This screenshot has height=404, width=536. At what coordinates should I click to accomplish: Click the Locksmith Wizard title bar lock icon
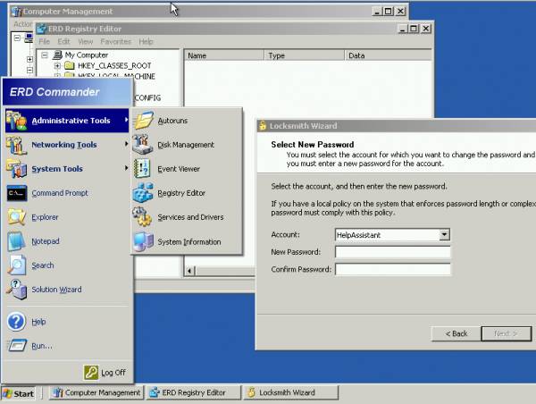(x=263, y=125)
